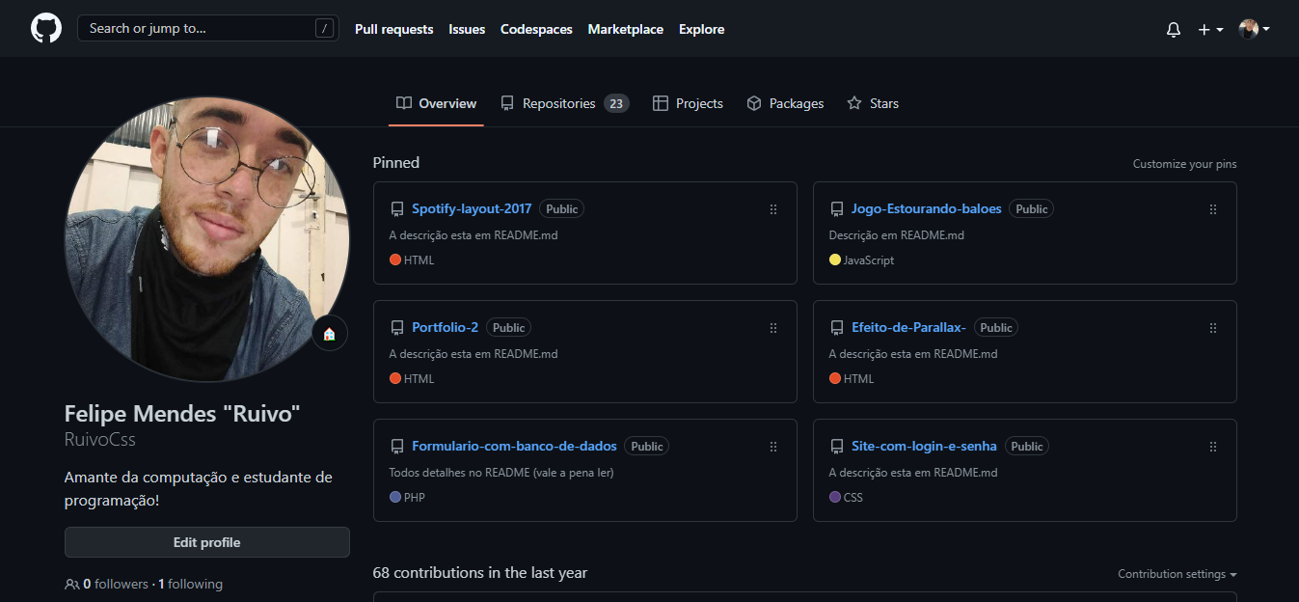View the 0 followers list
This screenshot has width=1299, height=602.
pos(116,584)
